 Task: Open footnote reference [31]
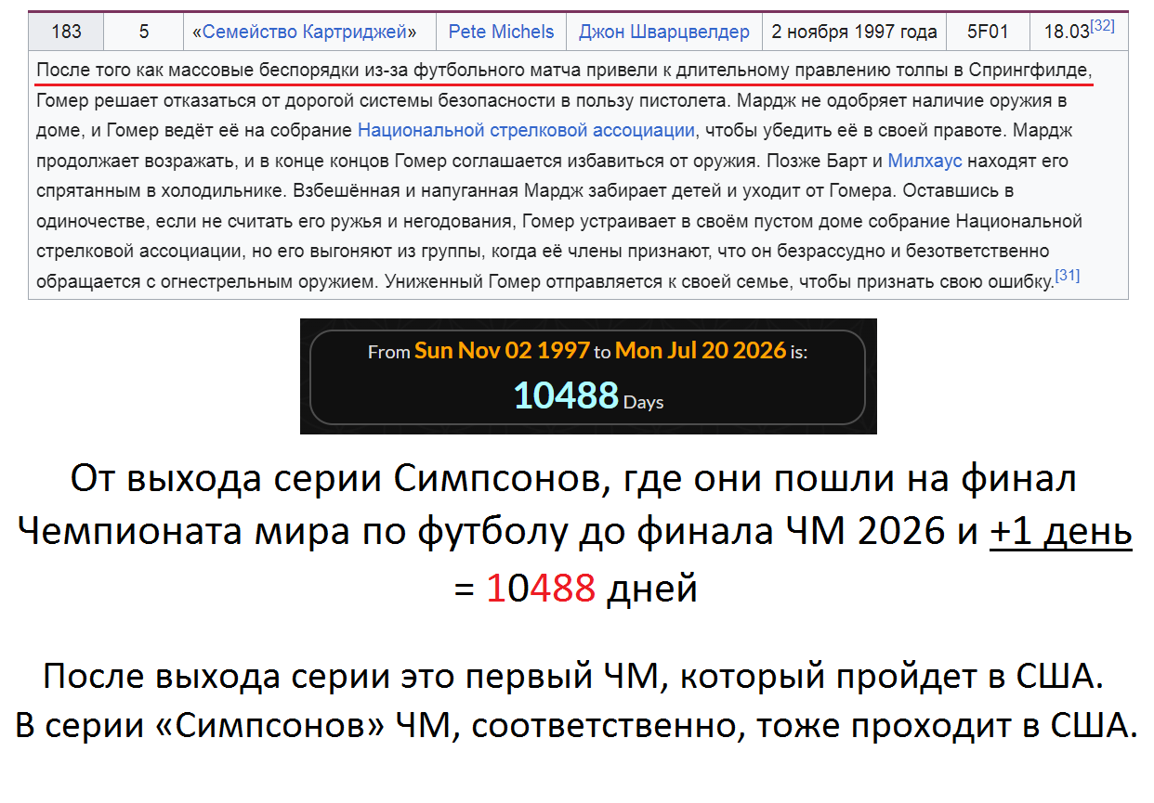(x=1068, y=276)
